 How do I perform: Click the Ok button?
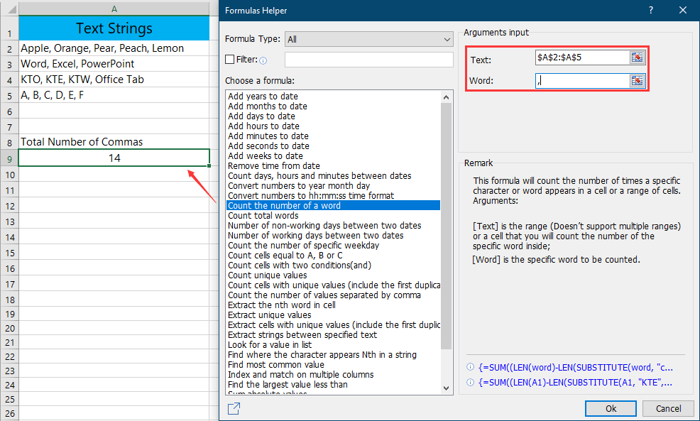click(611, 408)
